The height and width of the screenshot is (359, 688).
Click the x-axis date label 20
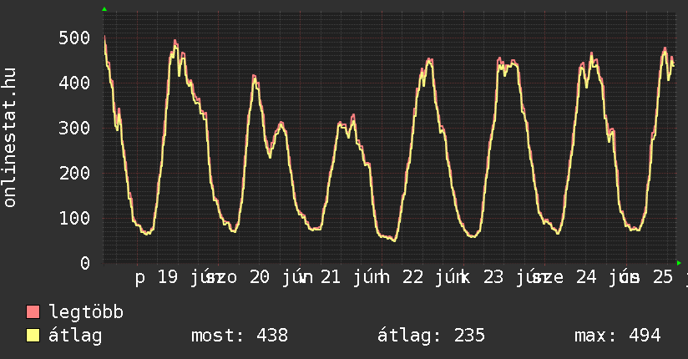[x=260, y=277]
